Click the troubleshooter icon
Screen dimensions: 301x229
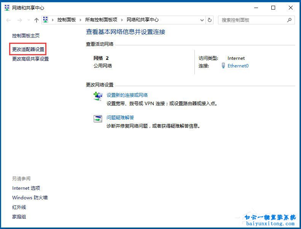pyautogui.click(x=98, y=119)
